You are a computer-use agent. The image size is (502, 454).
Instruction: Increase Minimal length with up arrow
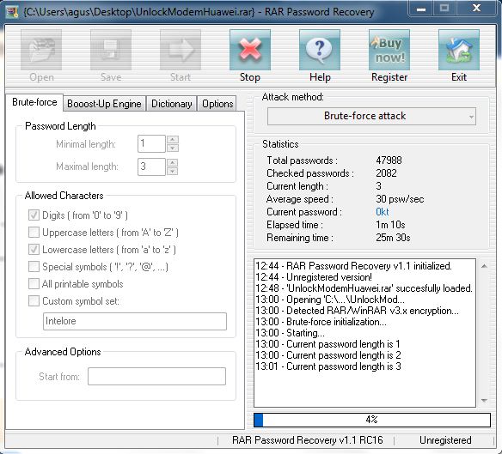tap(173, 140)
